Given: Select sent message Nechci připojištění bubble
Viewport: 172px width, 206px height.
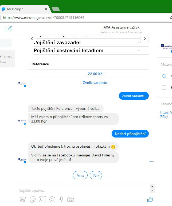Looking at the screenshot, I should click(x=130, y=134).
